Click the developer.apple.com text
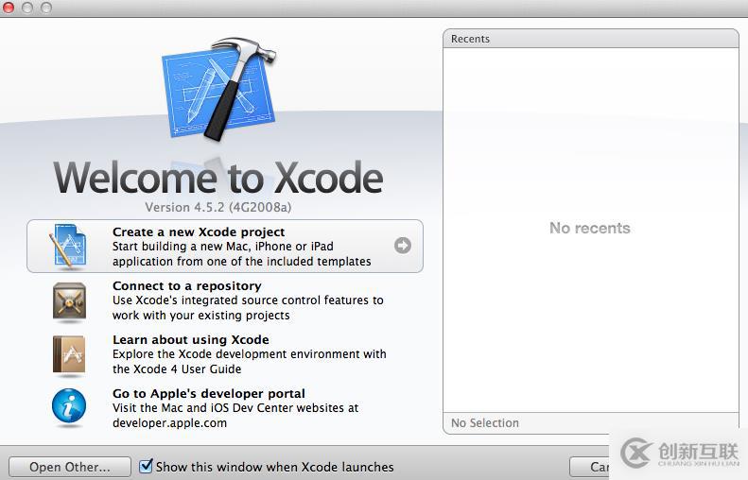 click(170, 423)
